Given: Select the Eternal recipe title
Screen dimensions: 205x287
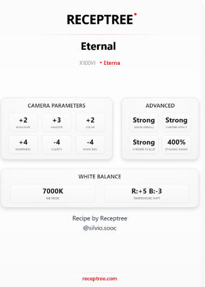Looking at the screenshot, I should click(x=98, y=46).
